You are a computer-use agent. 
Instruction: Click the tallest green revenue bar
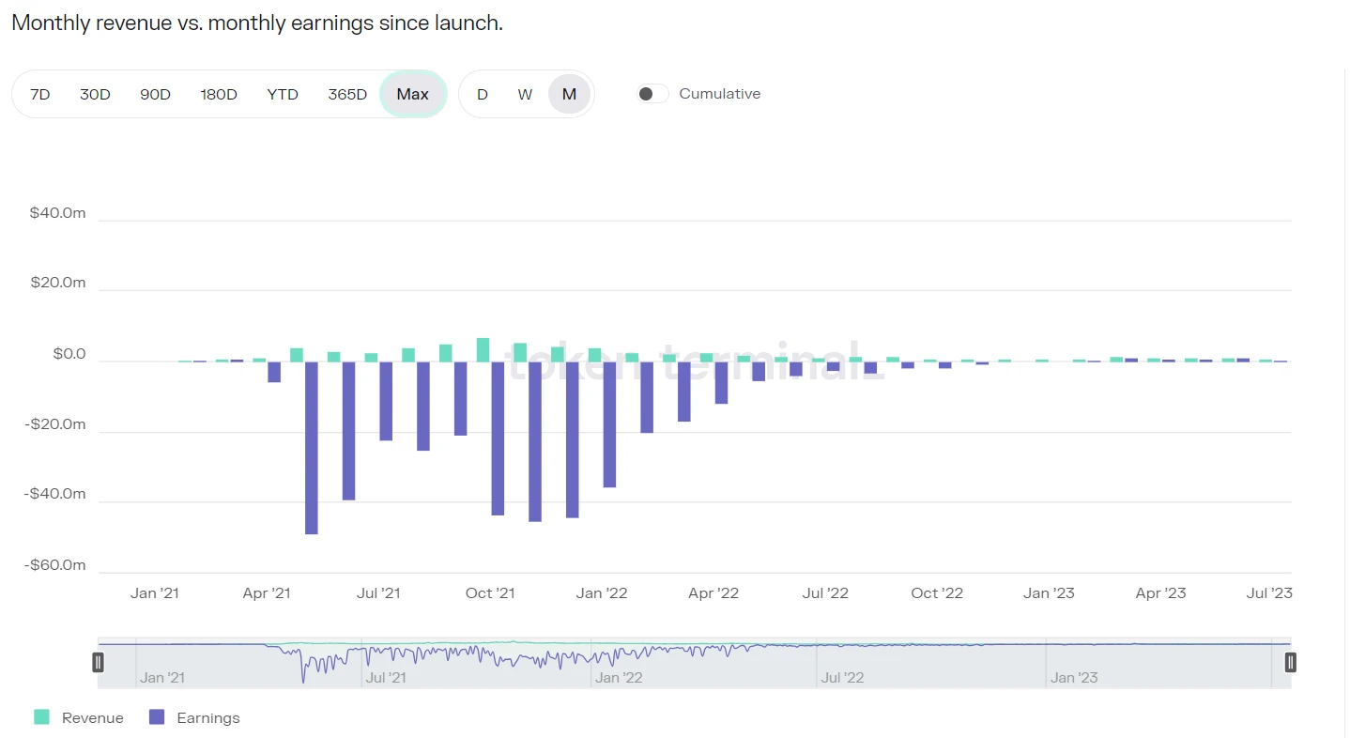483,349
